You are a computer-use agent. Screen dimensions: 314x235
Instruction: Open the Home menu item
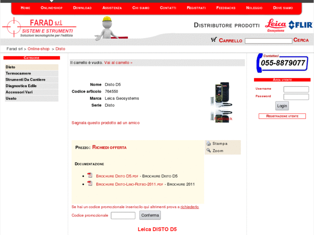click(25, 8)
